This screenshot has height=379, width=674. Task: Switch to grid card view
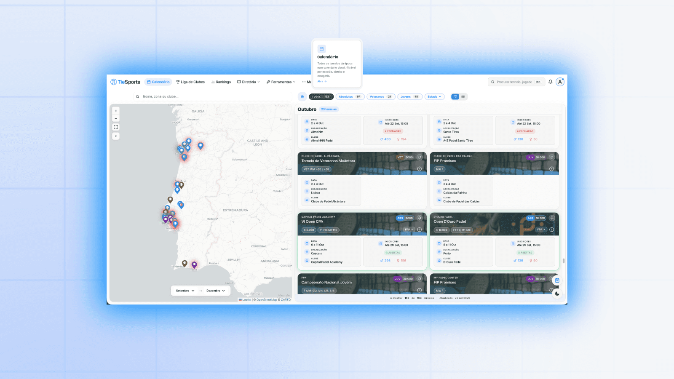click(x=455, y=97)
